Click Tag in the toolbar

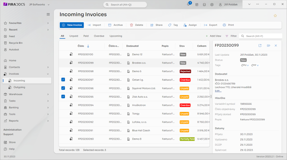pos(173,25)
